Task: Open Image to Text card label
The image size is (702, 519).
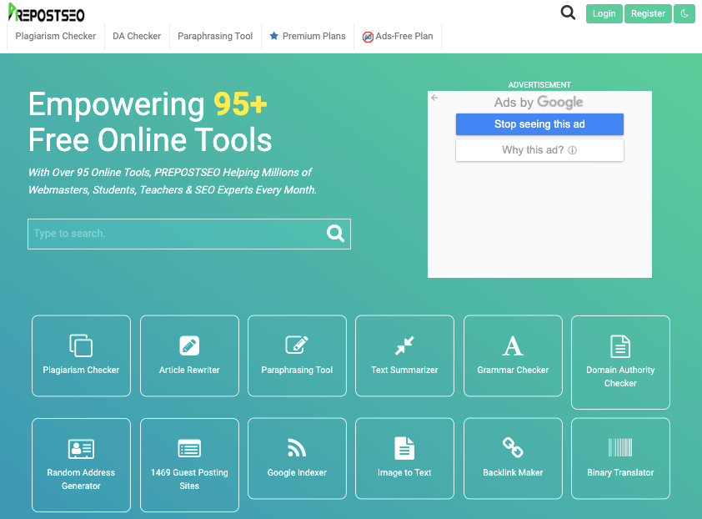Action: tap(404, 473)
